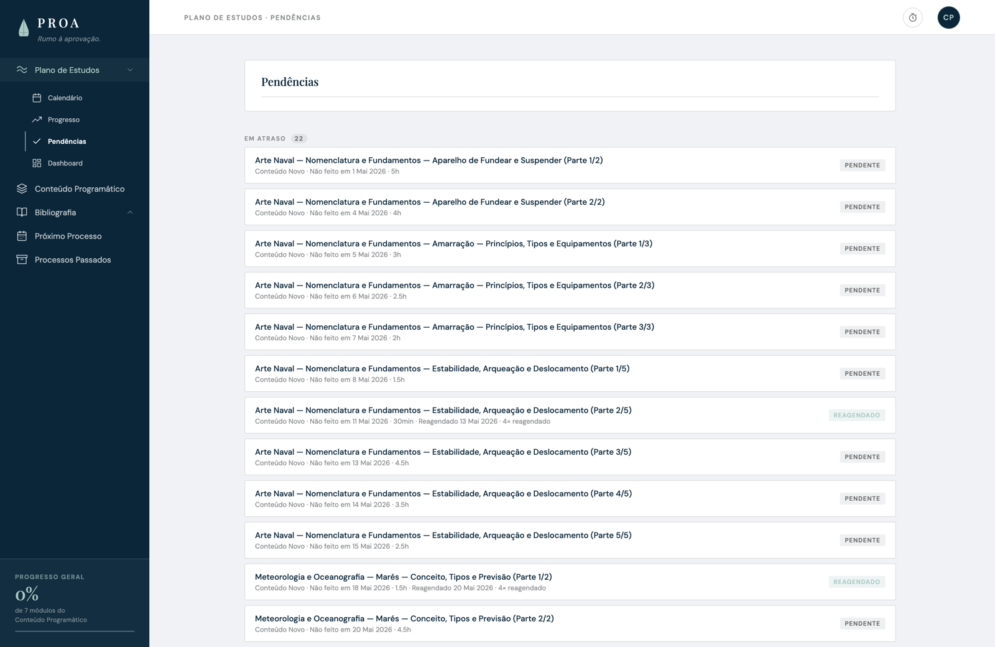
Task: Click the Calendário calendar icon
Action: tap(37, 98)
